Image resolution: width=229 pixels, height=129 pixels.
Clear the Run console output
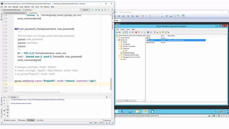[8, 116]
